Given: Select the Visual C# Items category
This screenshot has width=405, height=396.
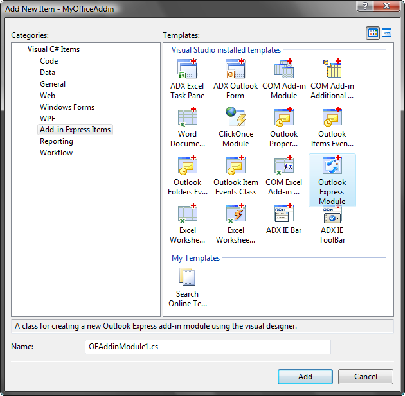Looking at the screenshot, I should click(x=53, y=49).
